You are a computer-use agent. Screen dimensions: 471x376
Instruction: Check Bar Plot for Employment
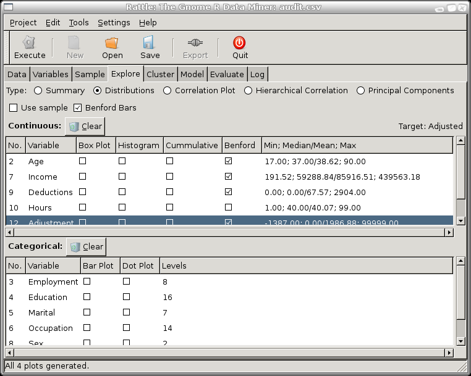pyautogui.click(x=87, y=282)
